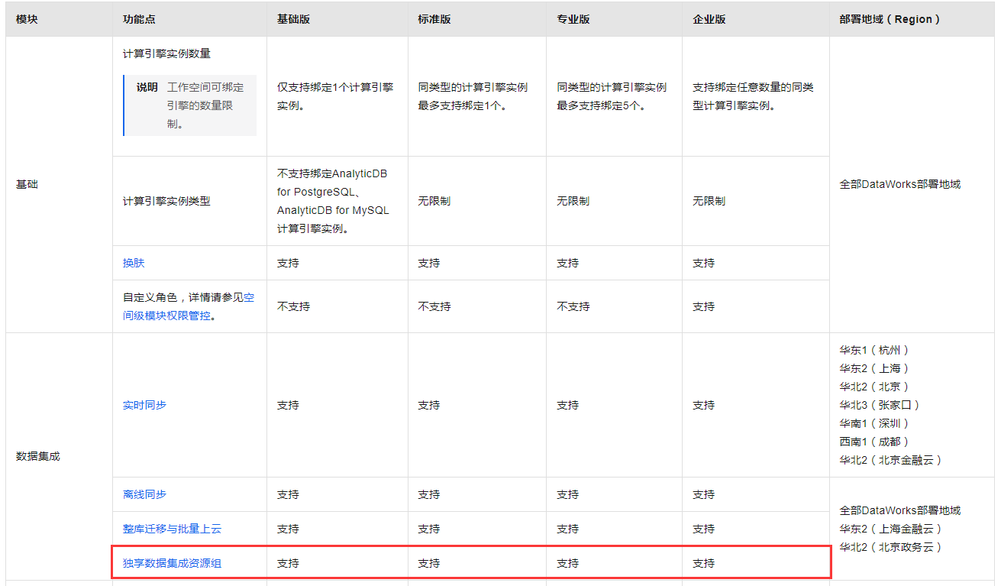Click the region 华东1（杭州）
The width and height of the screenshot is (1001, 586).
874,350
